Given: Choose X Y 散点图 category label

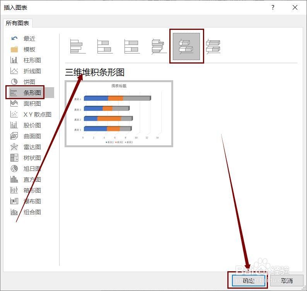Looking at the screenshot, I should pyautogui.click(x=38, y=114).
